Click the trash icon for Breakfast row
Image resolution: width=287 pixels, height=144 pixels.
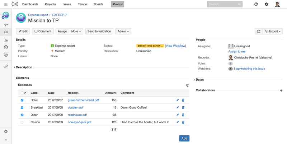tap(183, 107)
